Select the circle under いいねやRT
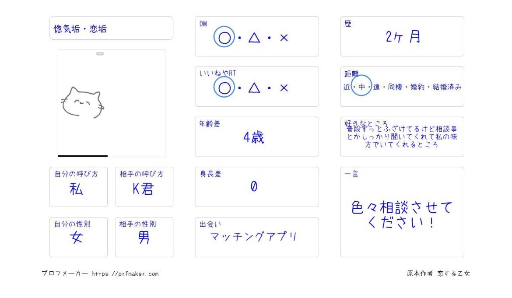 tap(224, 88)
